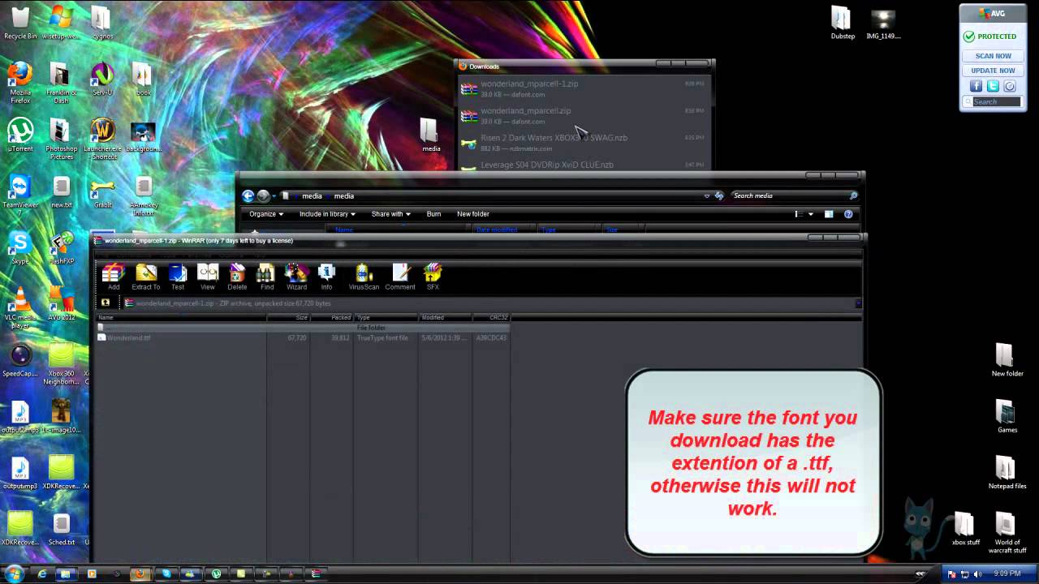Image resolution: width=1039 pixels, height=584 pixels.
Task: Open World of warcraft stuff folder
Action: (1007, 533)
